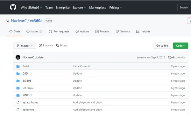191x115 pixels.
Task: Focus the Search input field
Action: coord(184,7)
